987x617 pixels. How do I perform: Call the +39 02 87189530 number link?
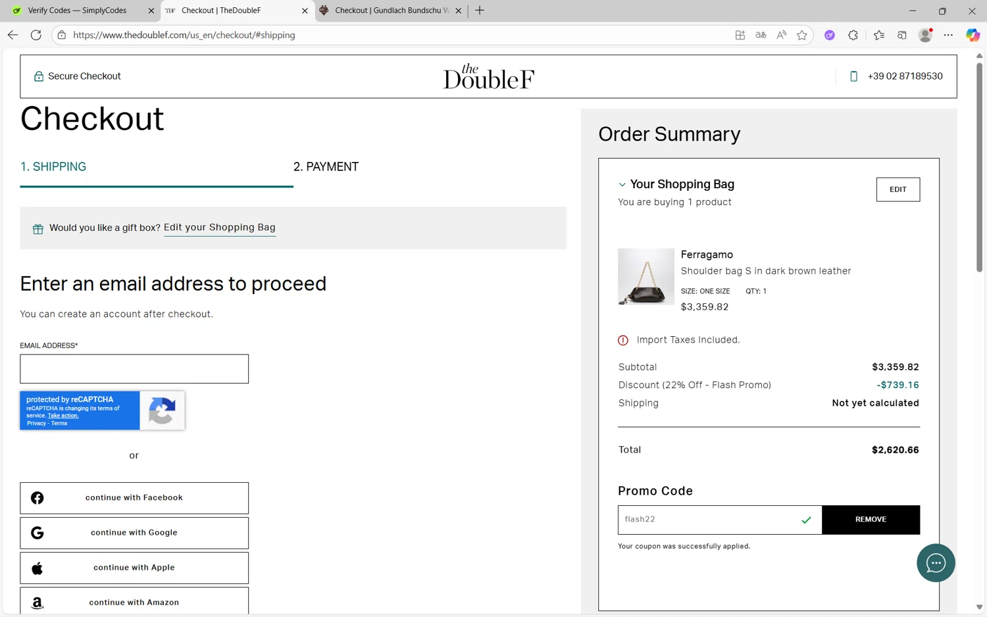coord(905,76)
